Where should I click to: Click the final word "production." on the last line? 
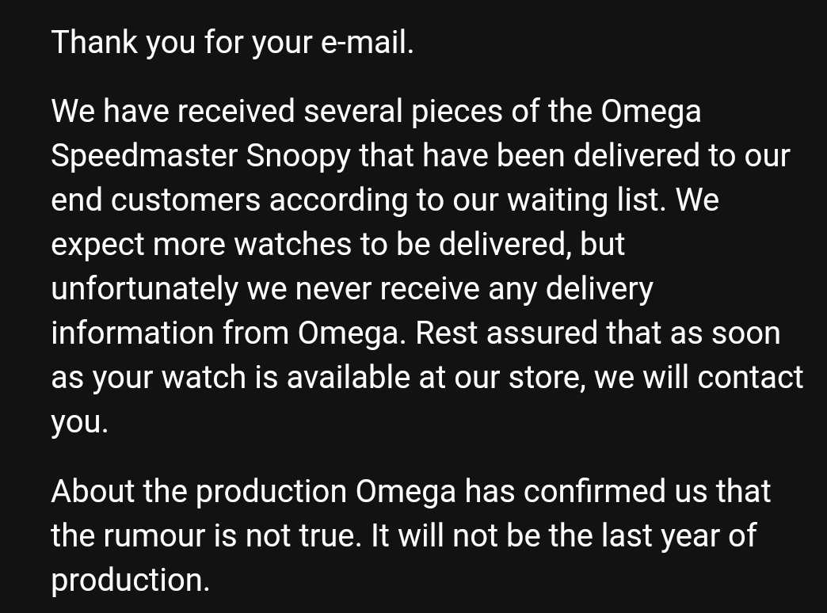(131, 581)
